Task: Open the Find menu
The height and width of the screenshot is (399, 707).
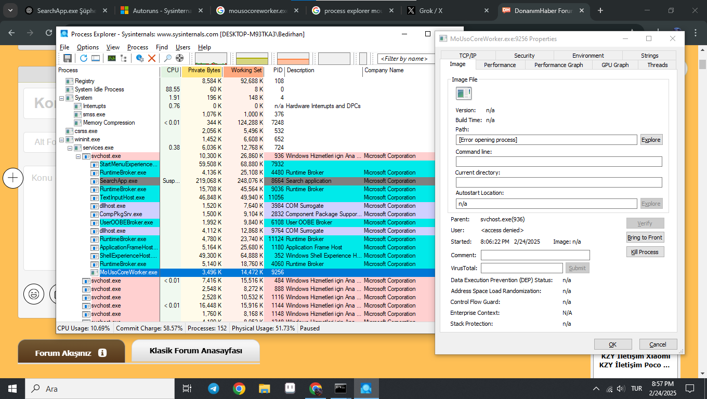Action: coord(162,47)
